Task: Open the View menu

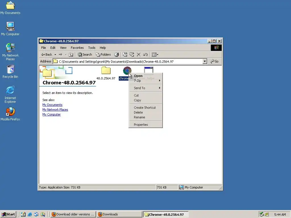Action: [63, 48]
